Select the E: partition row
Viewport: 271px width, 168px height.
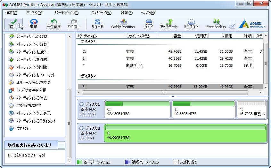pos(170,58)
